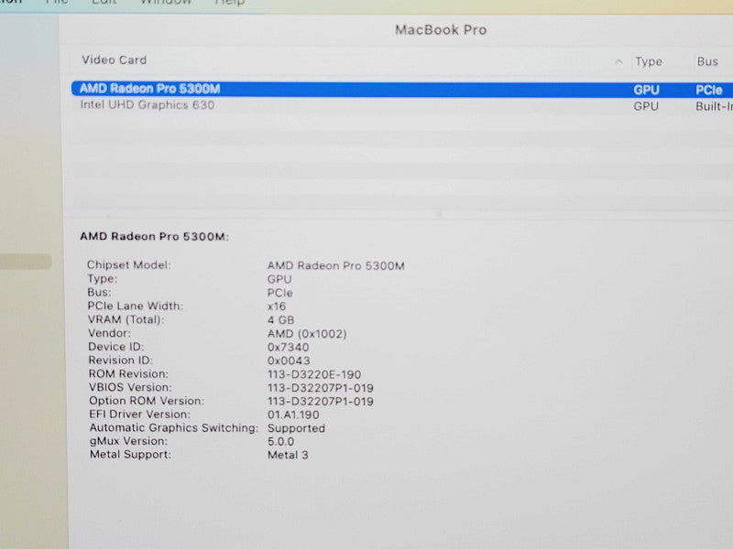Click the Option ROM Version value
The width and height of the screenshot is (733, 549).
320,402
